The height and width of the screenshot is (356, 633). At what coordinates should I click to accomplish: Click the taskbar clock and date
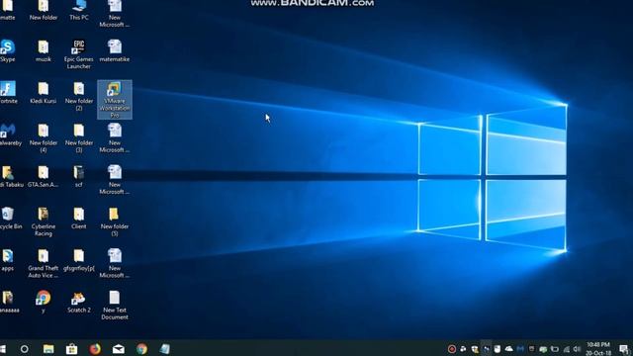coord(598,349)
